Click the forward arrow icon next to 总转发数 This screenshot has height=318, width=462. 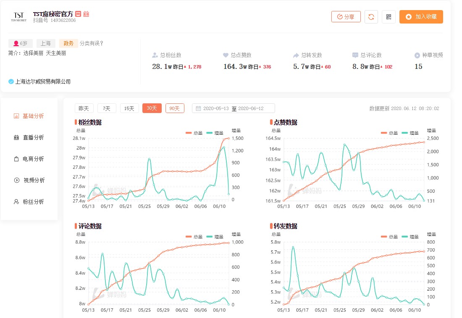tap(296, 55)
